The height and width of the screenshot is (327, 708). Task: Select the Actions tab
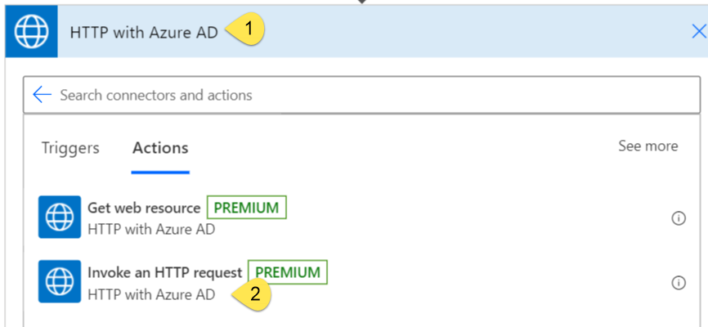(160, 148)
